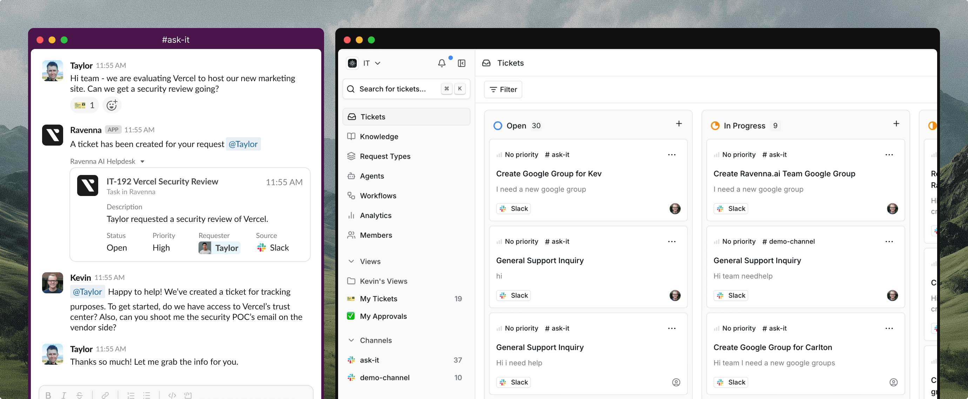Collapse sidebar using panel toggle icon
Image resolution: width=968 pixels, height=399 pixels.
[462, 63]
